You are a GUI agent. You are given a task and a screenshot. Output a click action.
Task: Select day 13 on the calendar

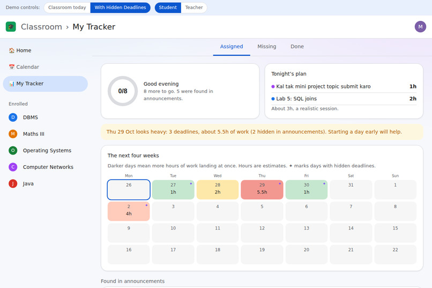coord(307,233)
